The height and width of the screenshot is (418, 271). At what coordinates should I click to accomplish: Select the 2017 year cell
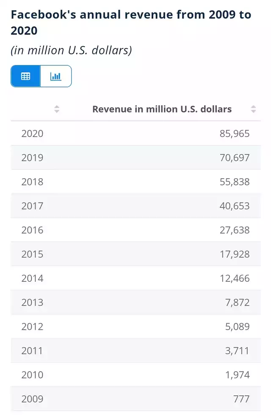coord(33,206)
